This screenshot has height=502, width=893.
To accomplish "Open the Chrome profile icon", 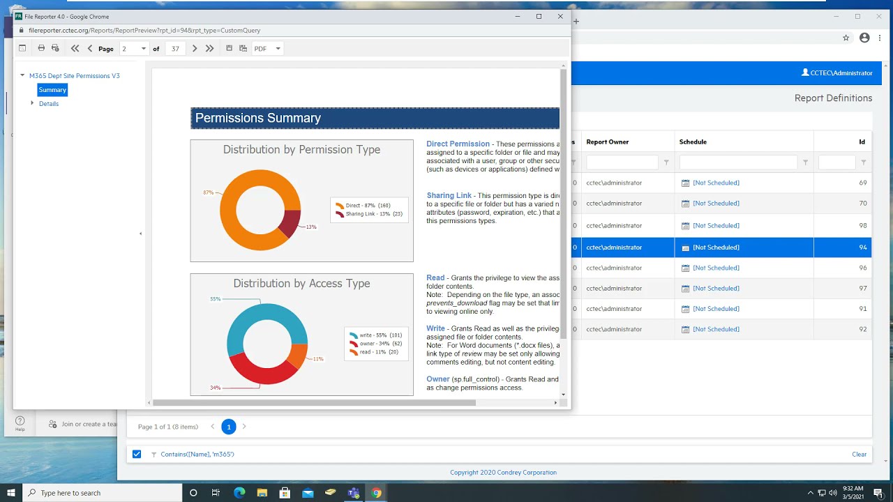I will (864, 38).
